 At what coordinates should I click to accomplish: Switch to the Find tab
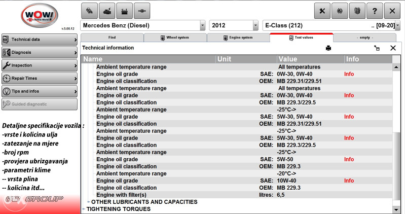point(112,38)
